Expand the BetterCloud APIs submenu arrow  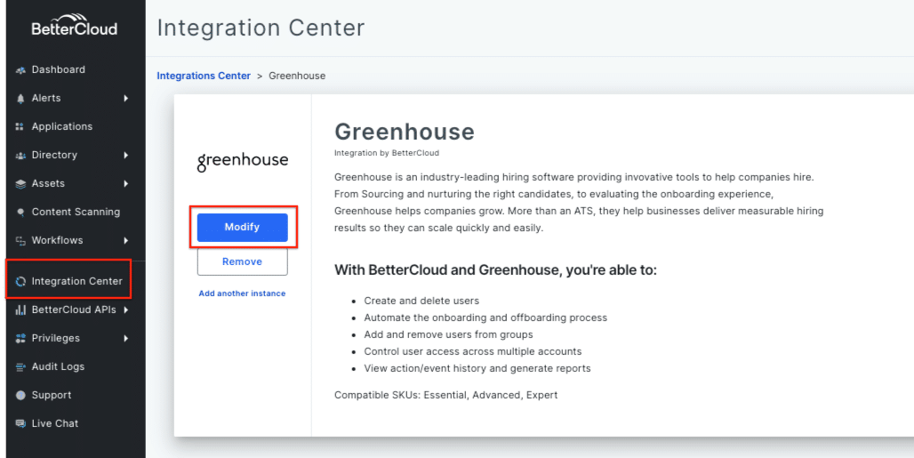pyautogui.click(x=126, y=310)
